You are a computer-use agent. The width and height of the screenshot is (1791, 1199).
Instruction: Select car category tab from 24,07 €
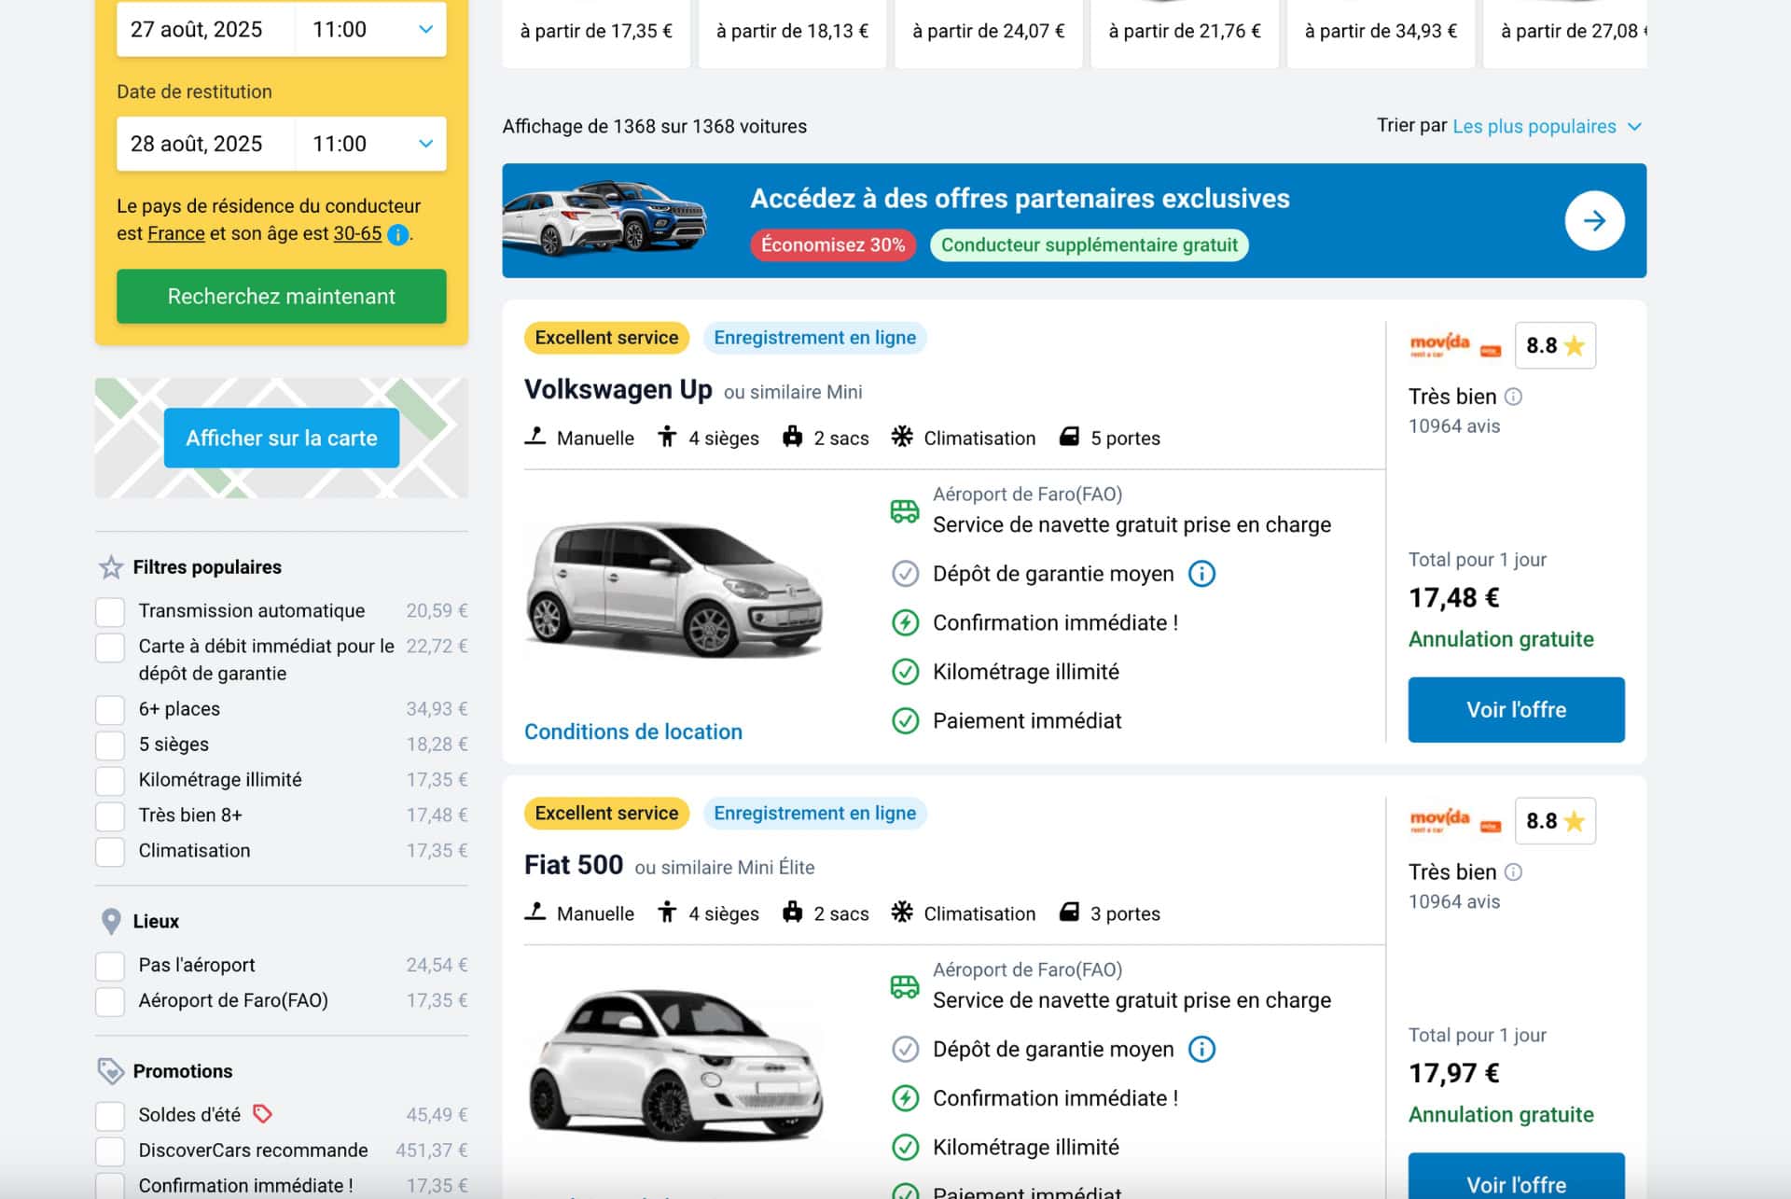988,31
